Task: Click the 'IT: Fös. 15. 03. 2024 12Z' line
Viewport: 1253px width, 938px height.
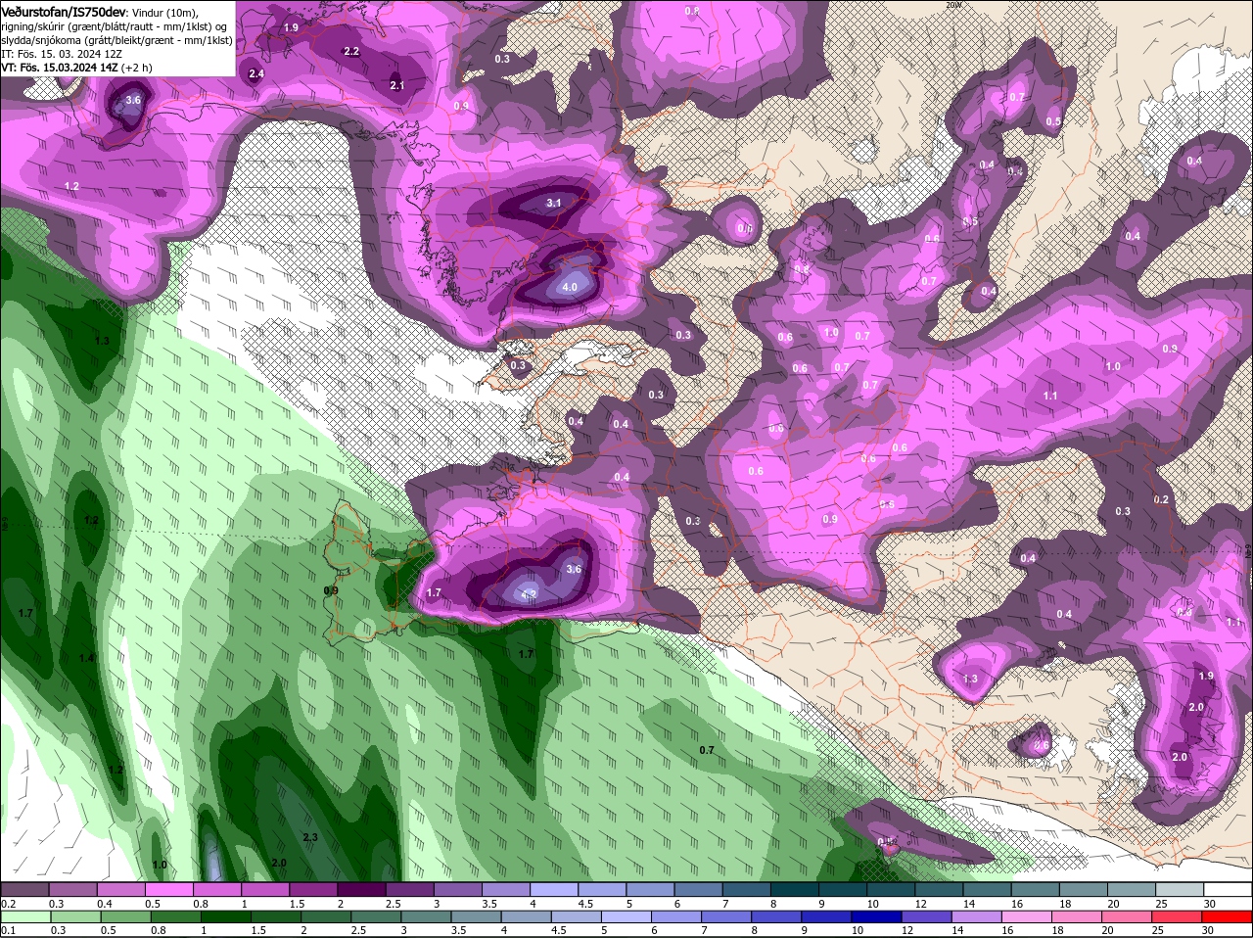Action: [x=62, y=54]
